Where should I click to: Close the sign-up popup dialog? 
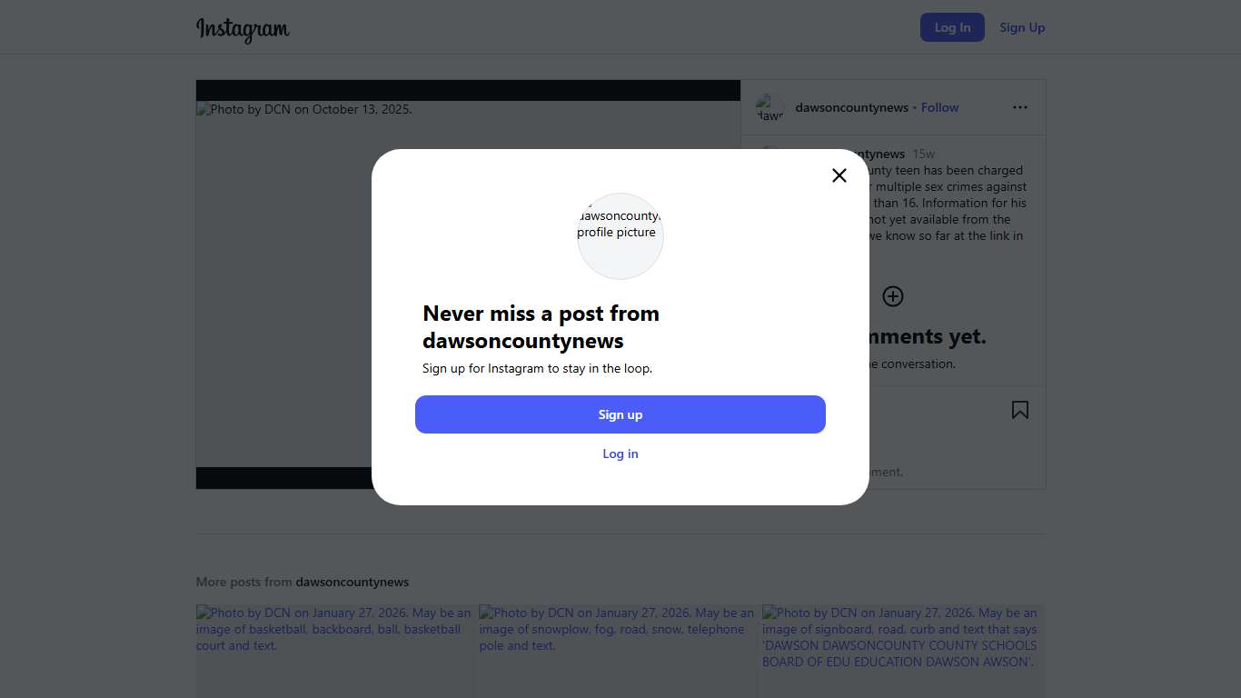click(x=839, y=175)
